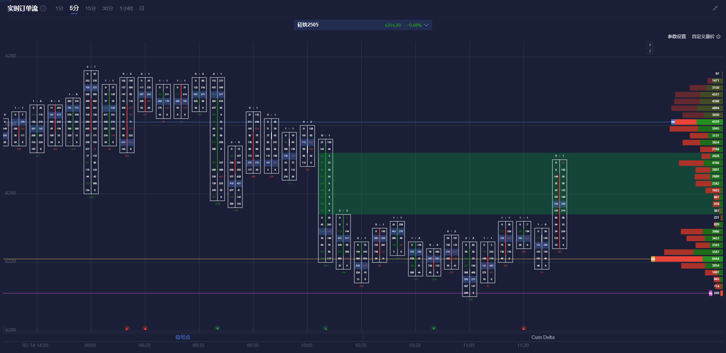Click the green down-triangle signal near 10:50
Screen dimensions: 726x353
434,328
